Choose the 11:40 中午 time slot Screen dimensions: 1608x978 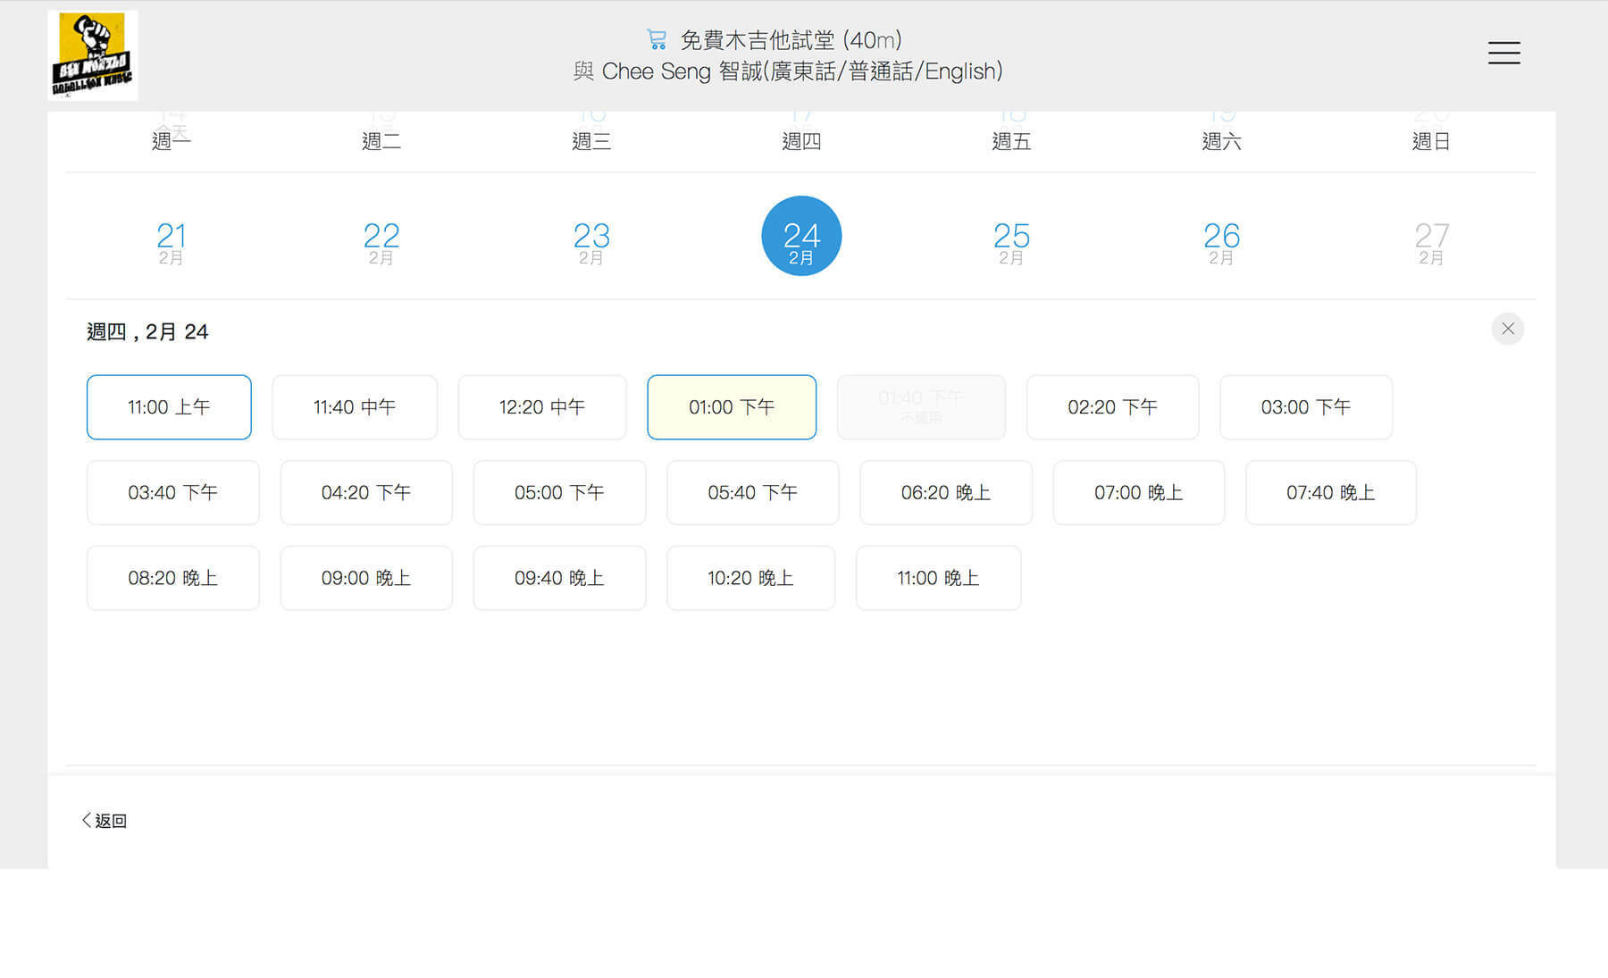(355, 407)
